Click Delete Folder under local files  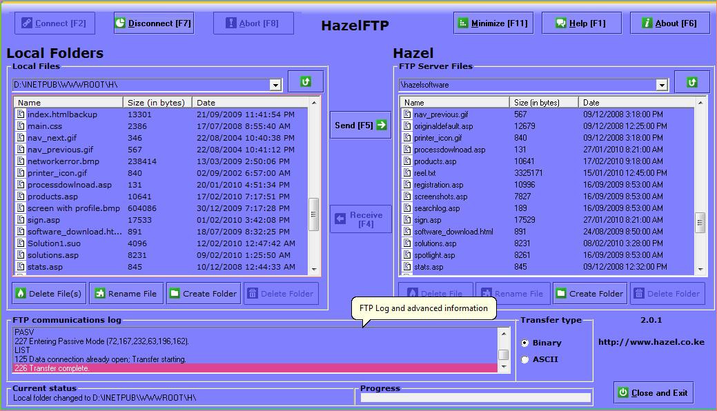coord(282,294)
